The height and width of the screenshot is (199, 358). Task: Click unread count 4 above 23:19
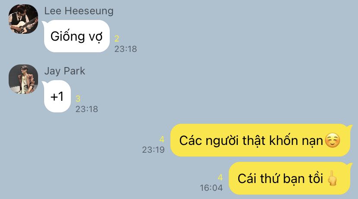pyautogui.click(x=162, y=139)
